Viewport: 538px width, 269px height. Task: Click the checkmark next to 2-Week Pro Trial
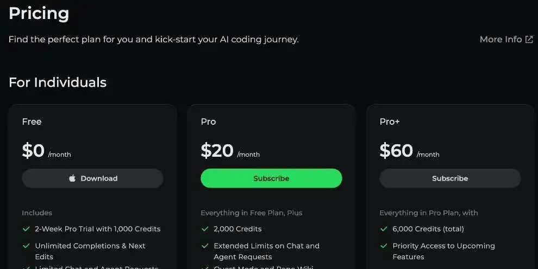click(x=26, y=229)
